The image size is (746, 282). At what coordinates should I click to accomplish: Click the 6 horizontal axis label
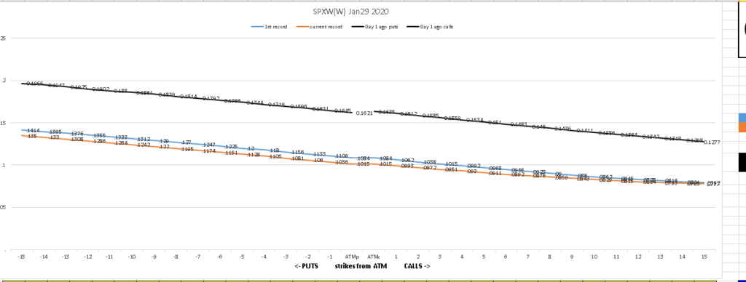[x=506, y=257]
